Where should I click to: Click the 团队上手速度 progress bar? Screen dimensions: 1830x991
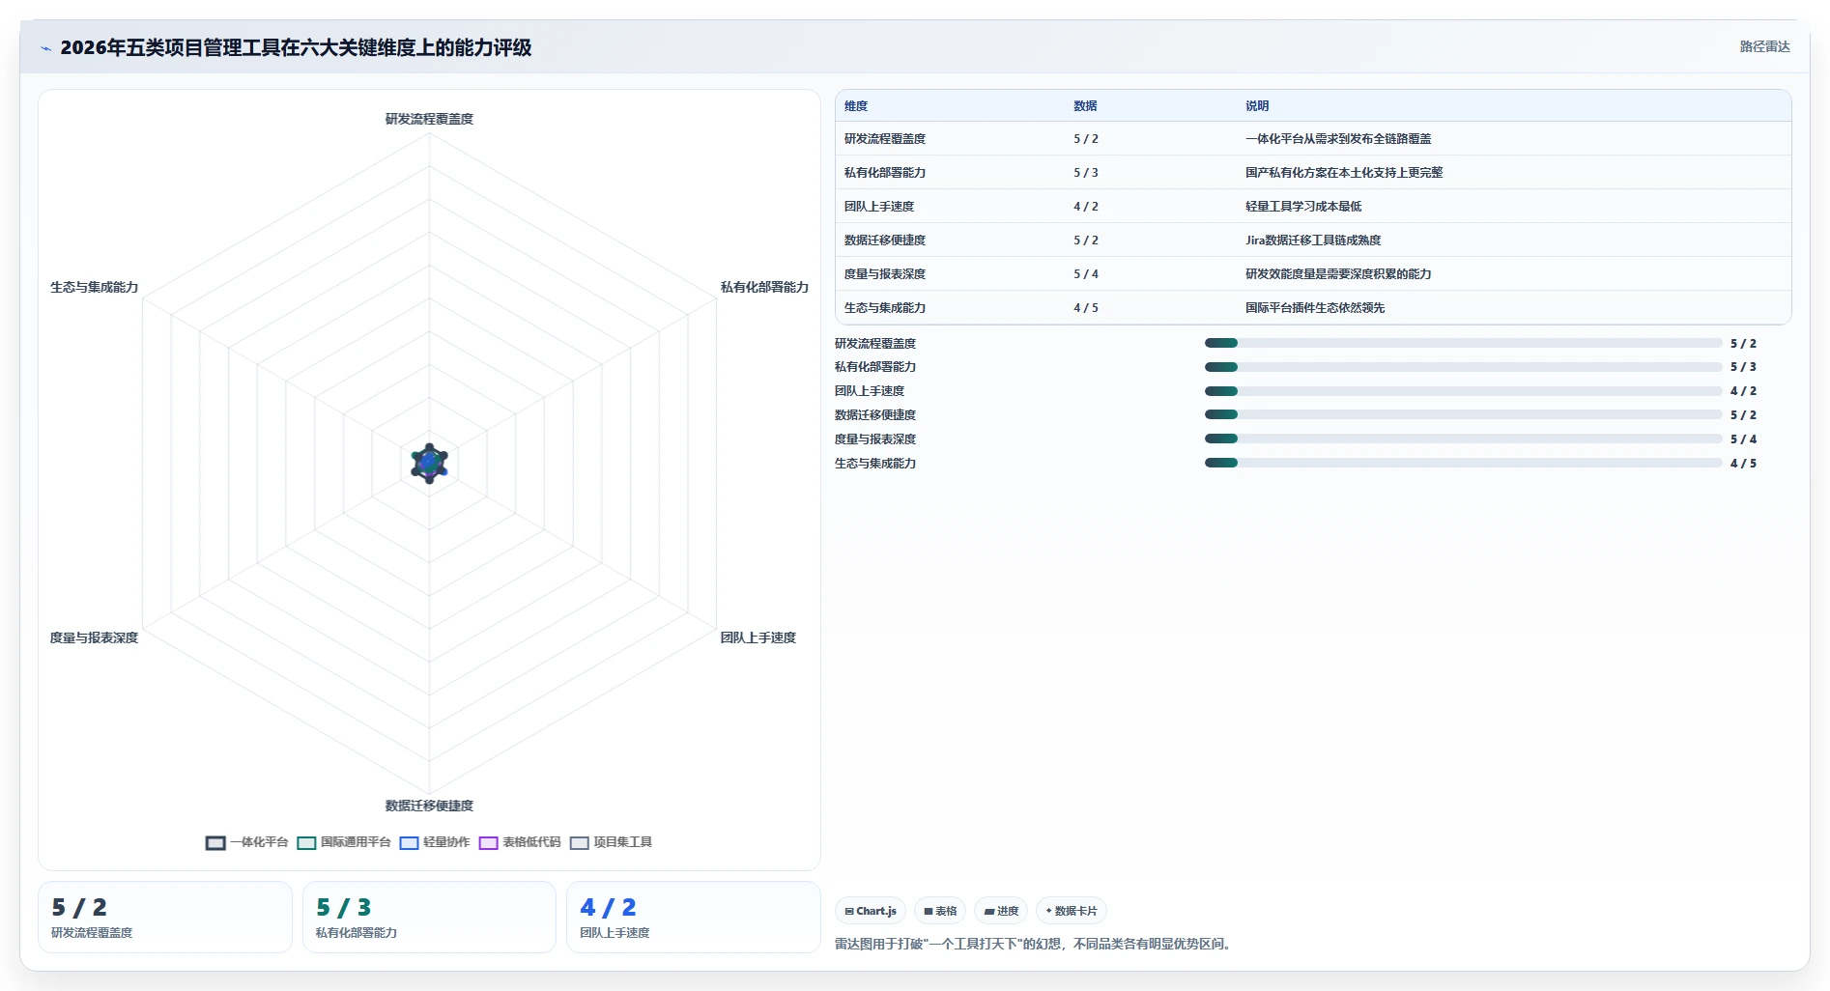coord(1463,391)
